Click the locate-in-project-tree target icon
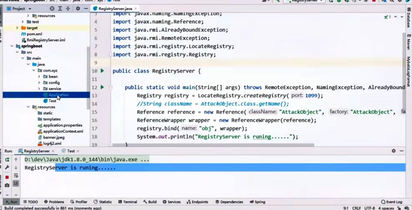 (52, 9)
